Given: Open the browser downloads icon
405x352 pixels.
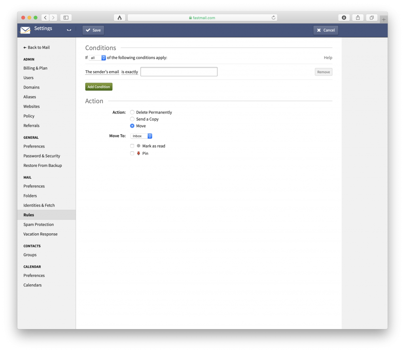Looking at the screenshot, I should tap(344, 17).
